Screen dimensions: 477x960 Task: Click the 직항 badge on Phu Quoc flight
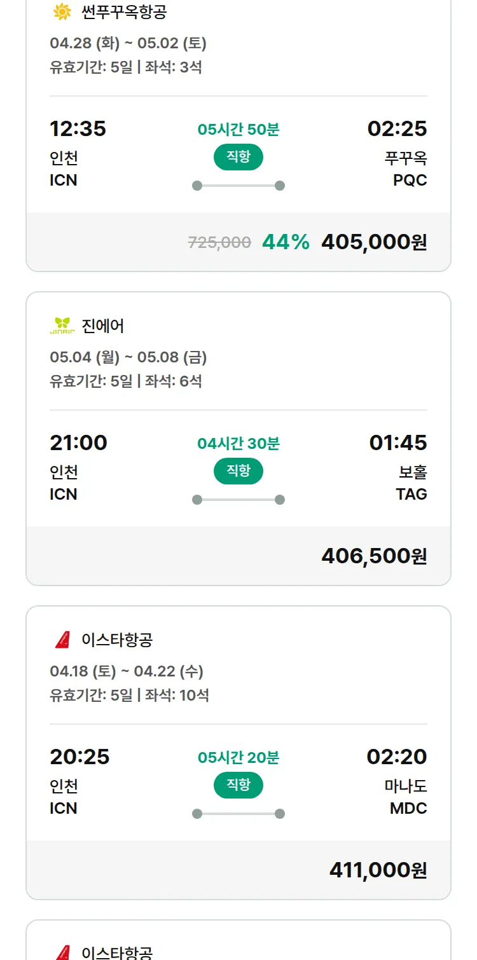coord(238,157)
